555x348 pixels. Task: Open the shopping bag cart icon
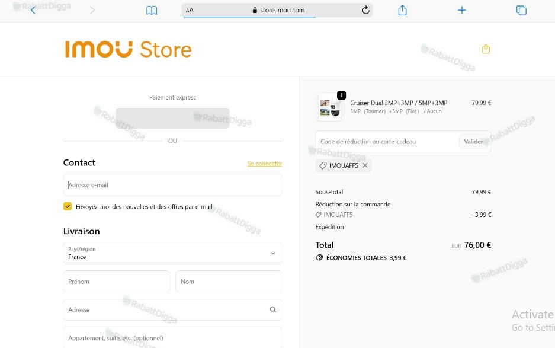point(486,49)
